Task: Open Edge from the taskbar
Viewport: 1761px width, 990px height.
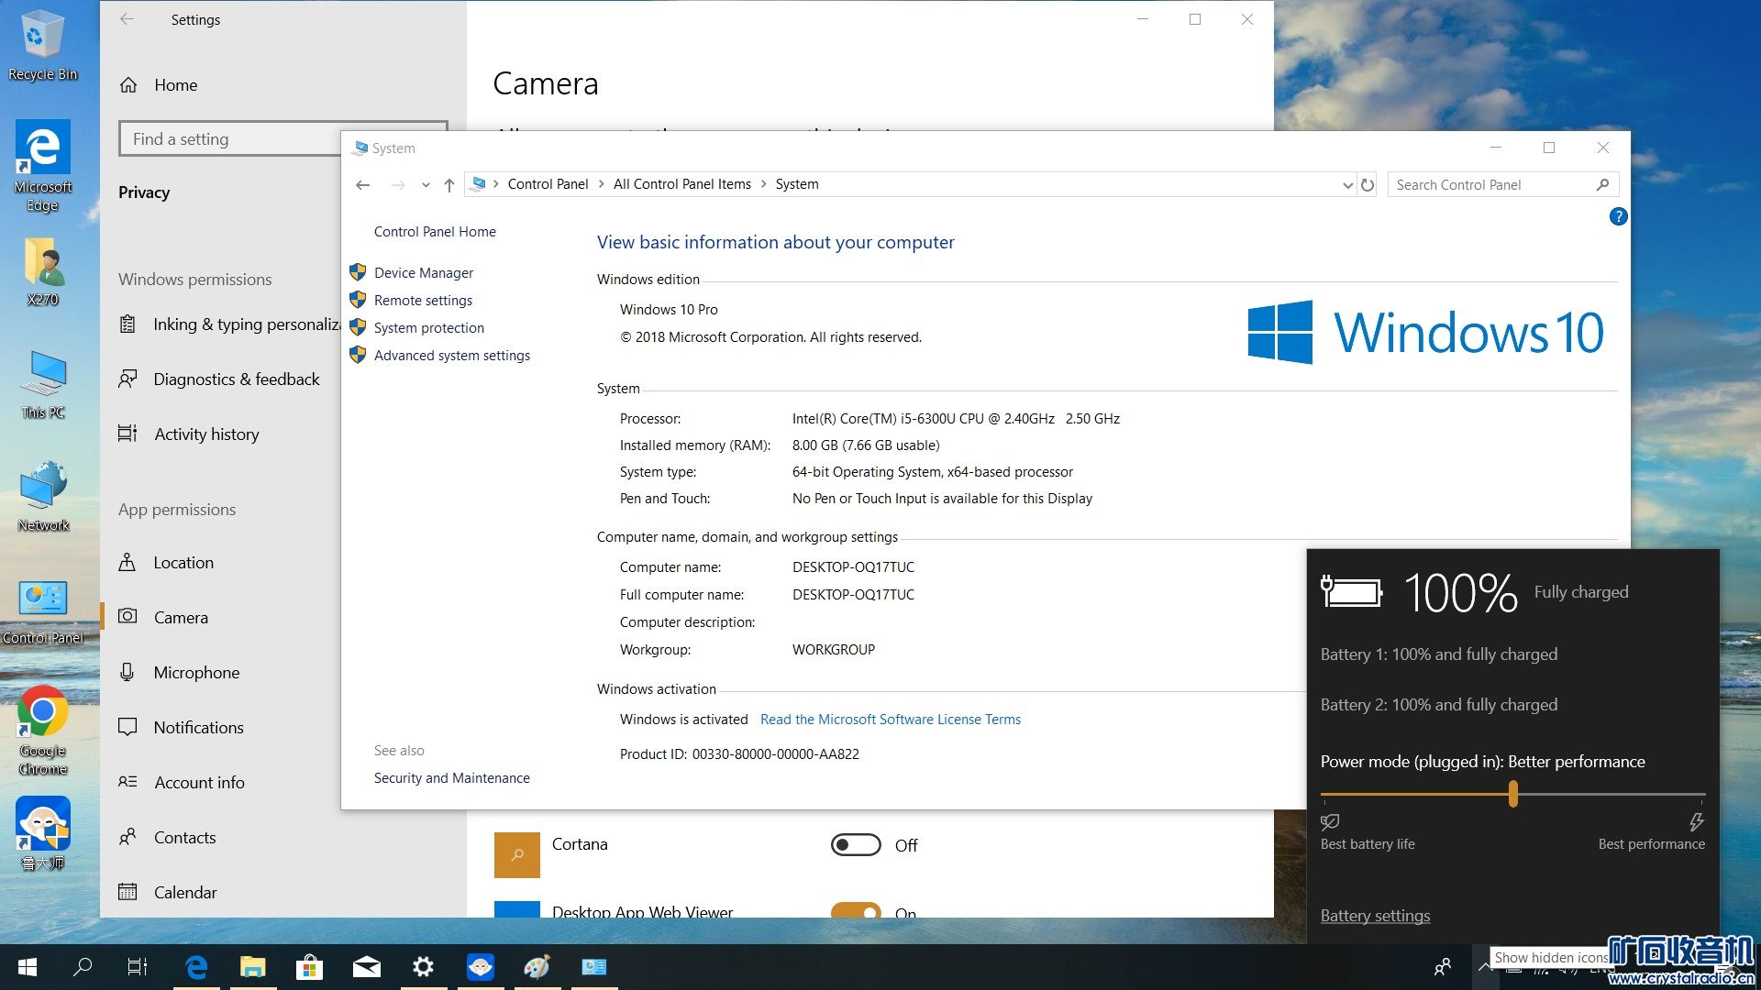Action: pyautogui.click(x=196, y=966)
